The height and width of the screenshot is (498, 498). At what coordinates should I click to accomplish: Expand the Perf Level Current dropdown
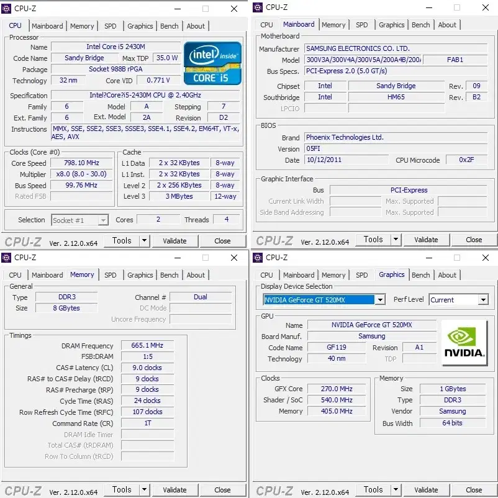(483, 299)
